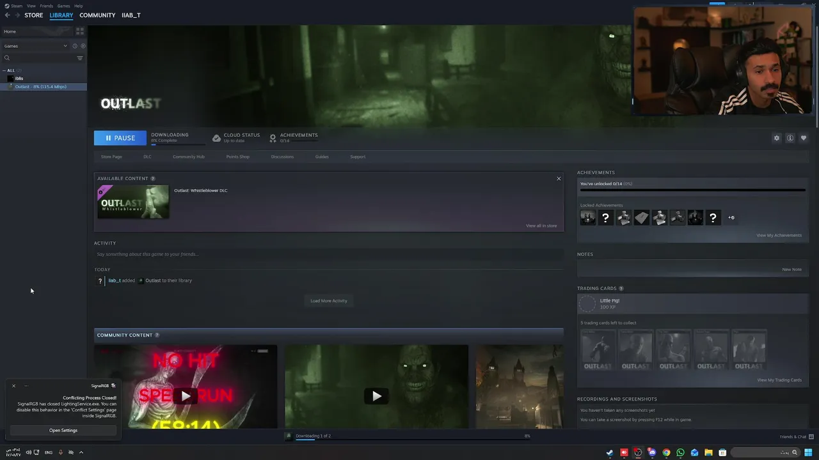819x460 pixels.
Task: Open the Games filter dropdown
Action: (35, 46)
